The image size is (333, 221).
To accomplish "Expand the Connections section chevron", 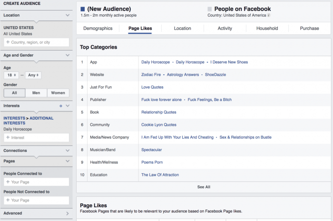I will [68, 151].
